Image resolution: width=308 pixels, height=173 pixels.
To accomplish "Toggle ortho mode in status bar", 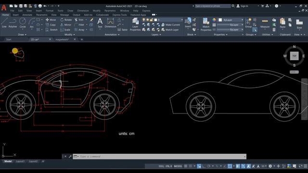I will coord(204,166).
